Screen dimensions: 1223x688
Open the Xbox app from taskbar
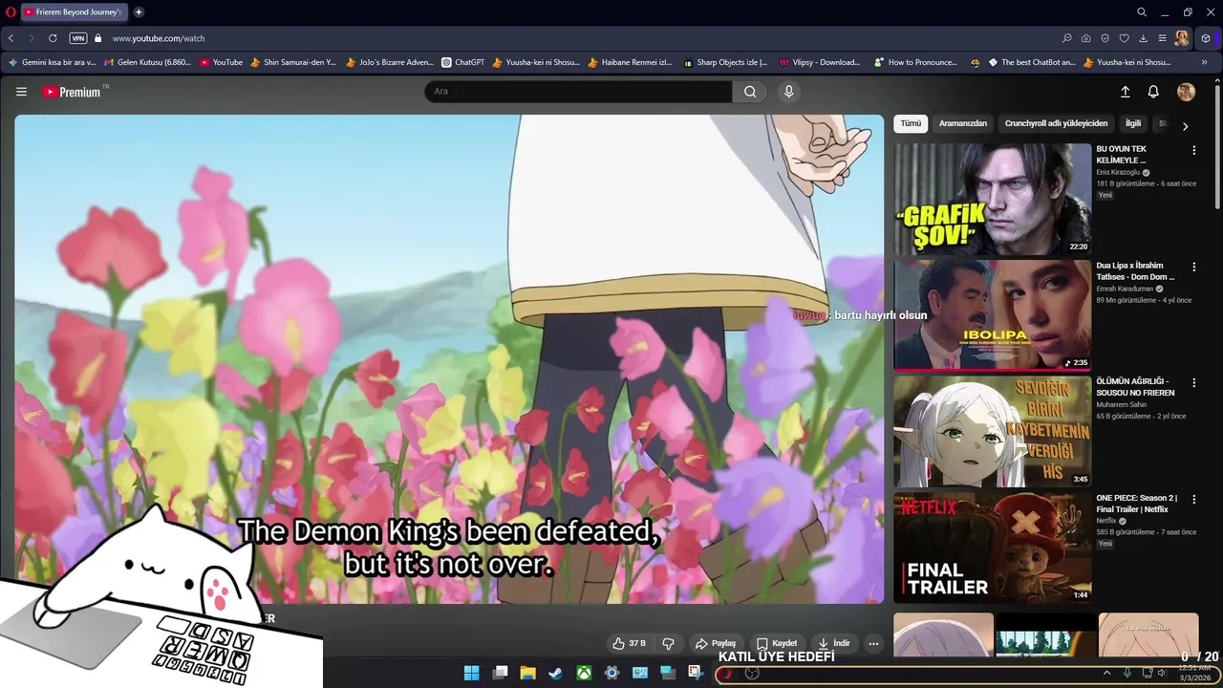pyautogui.click(x=584, y=673)
